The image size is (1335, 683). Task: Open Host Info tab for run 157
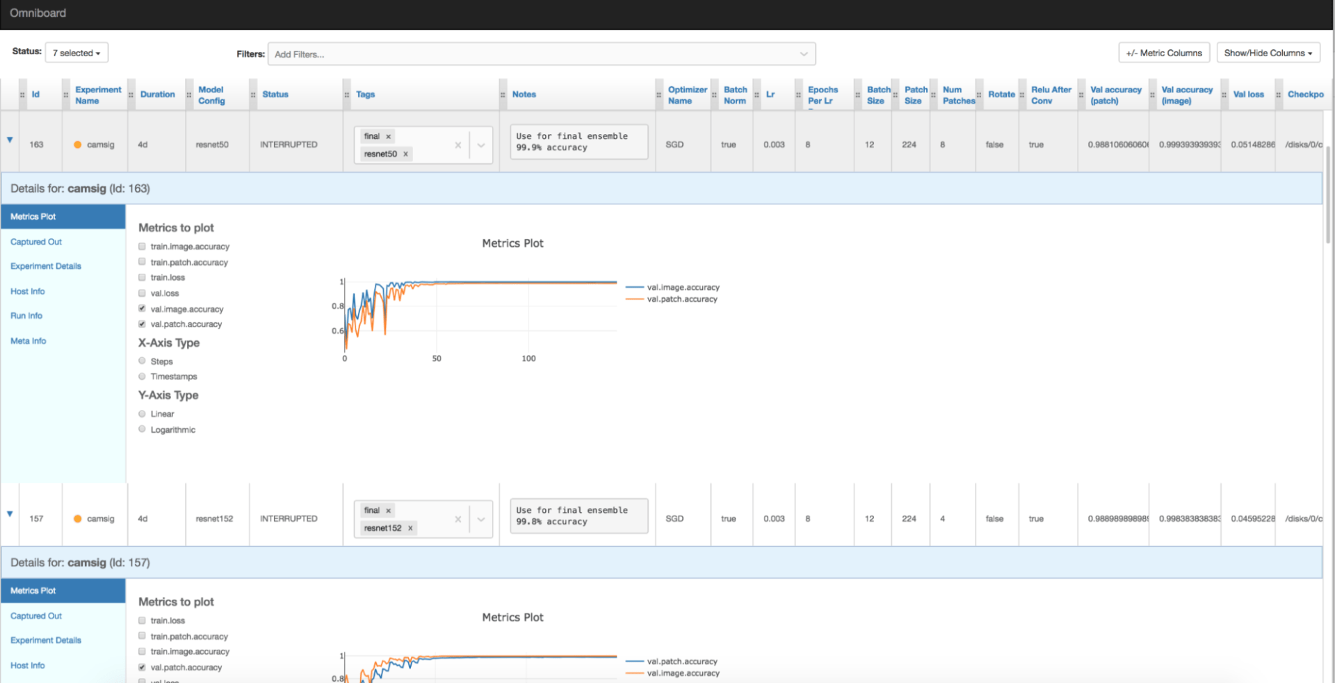[28, 665]
